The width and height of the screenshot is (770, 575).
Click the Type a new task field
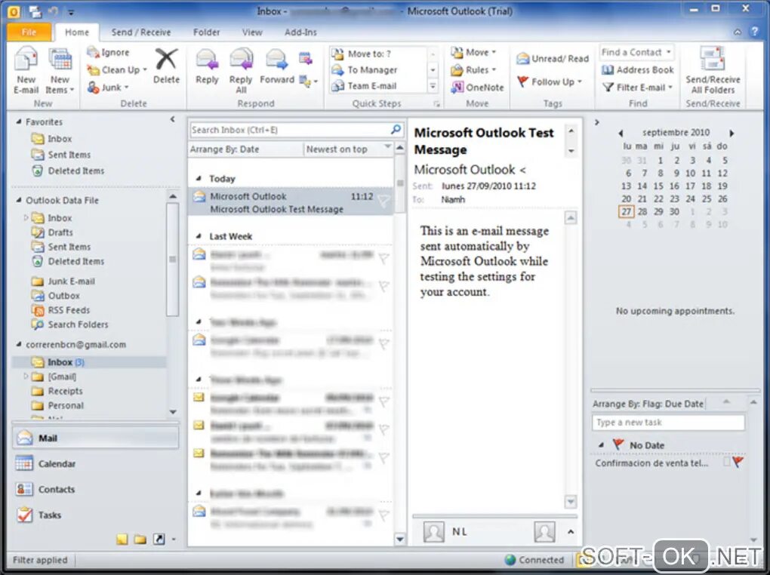(x=668, y=423)
